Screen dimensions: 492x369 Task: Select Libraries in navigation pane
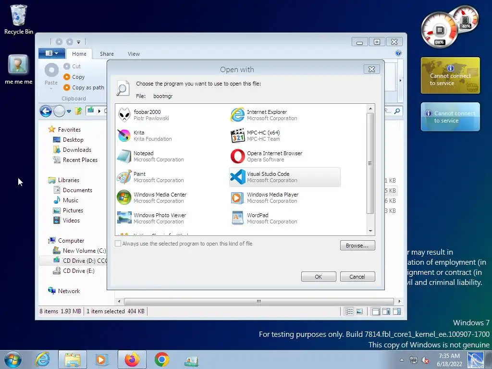[x=64, y=180]
